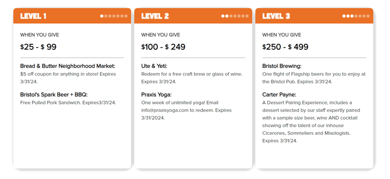Click the Praxis Yoga reward heading
Image resolution: width=390 pixels, height=179 pixels.
[157, 95]
